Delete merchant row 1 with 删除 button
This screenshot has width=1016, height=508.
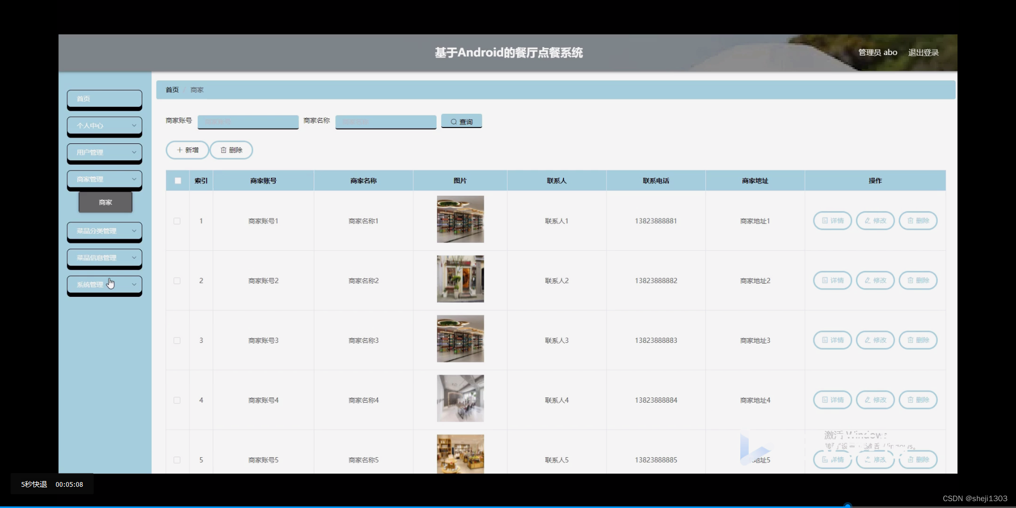point(918,221)
